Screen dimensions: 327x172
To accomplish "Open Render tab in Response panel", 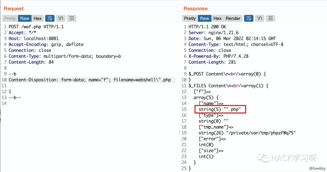I will point(233,18).
